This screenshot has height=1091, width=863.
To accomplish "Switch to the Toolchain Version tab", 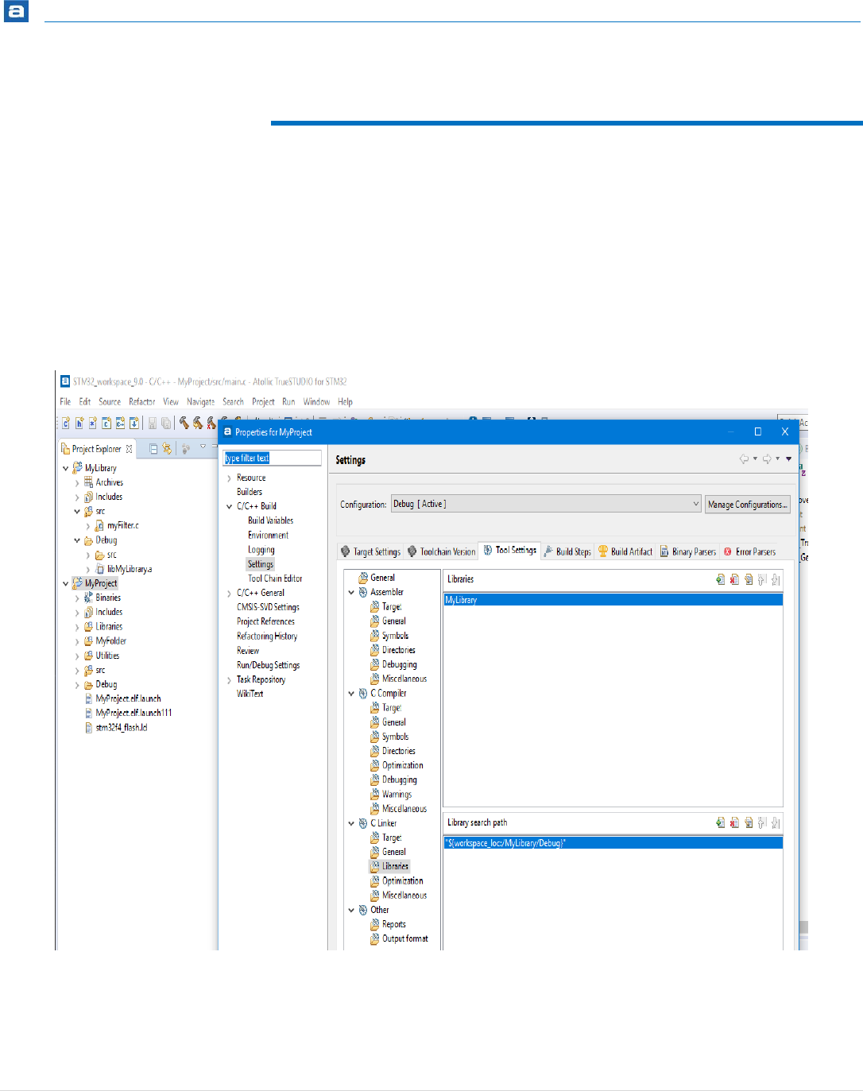I will click(441, 551).
